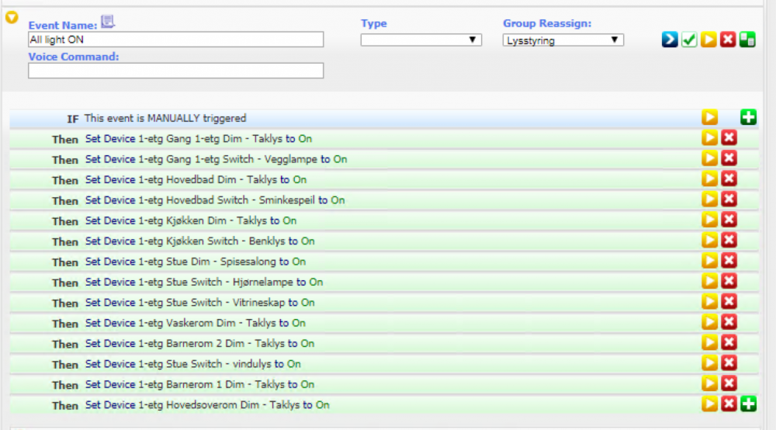Open the Type dropdown
This screenshot has width=776, height=430.
421,40
